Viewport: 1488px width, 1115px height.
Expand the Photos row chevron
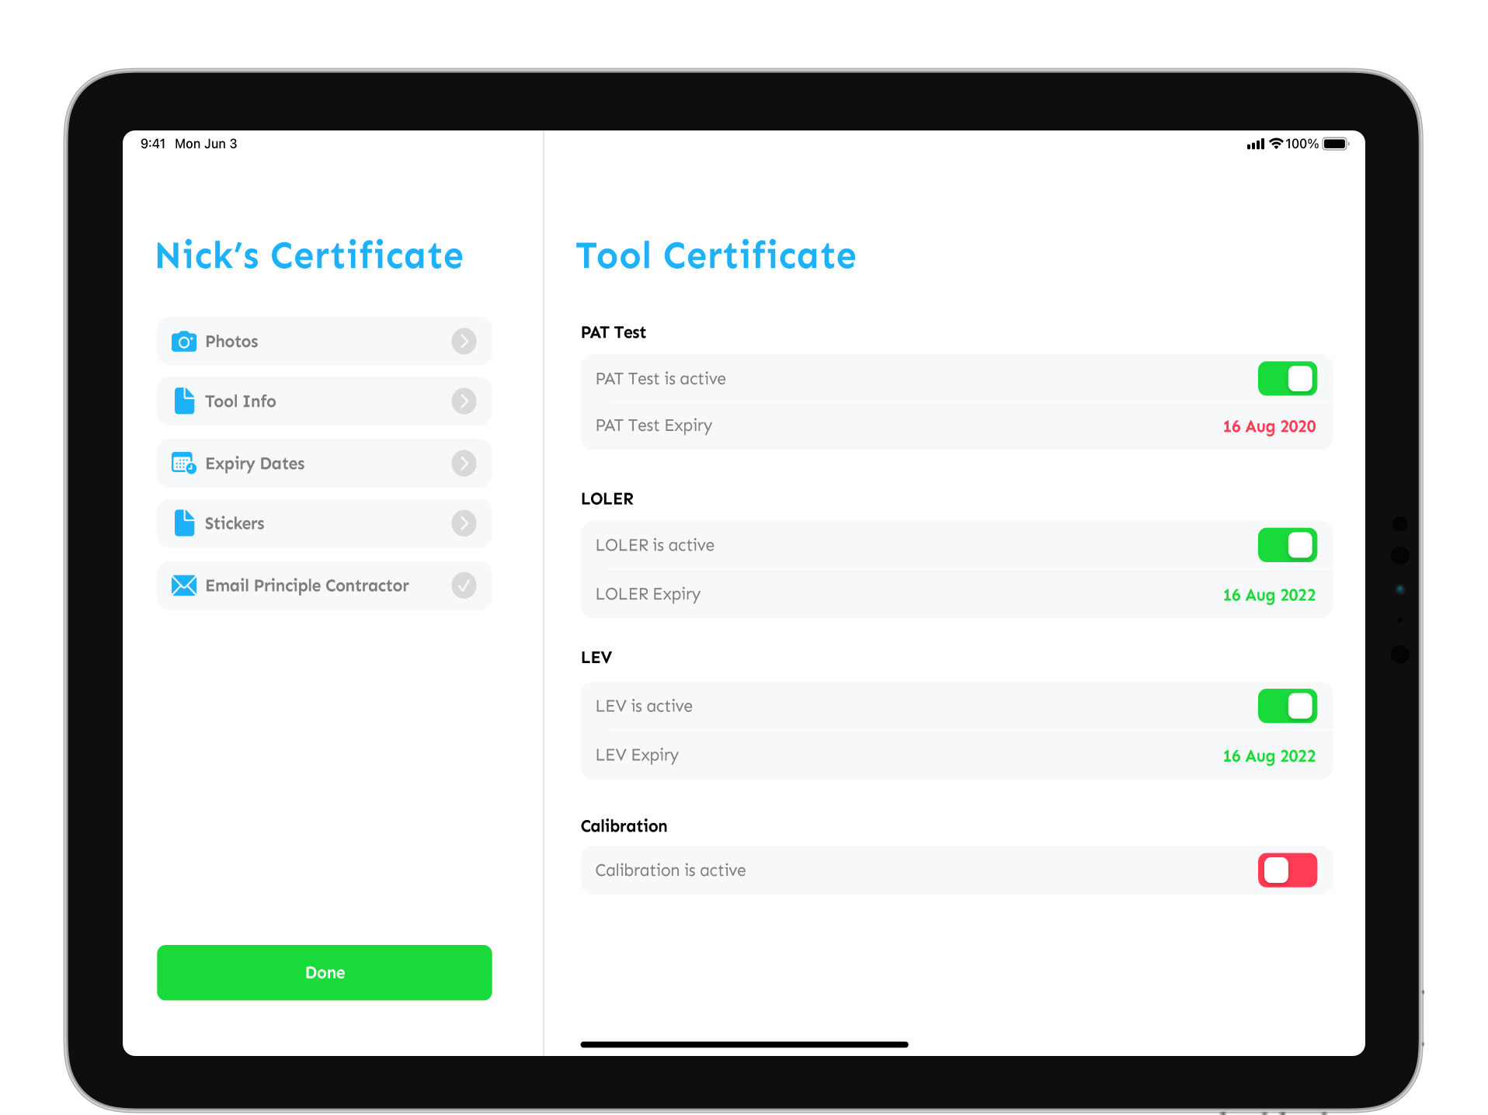pos(464,341)
